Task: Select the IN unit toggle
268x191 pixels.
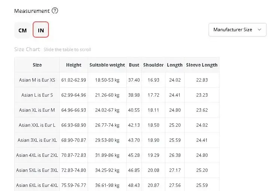Action: click(x=41, y=30)
